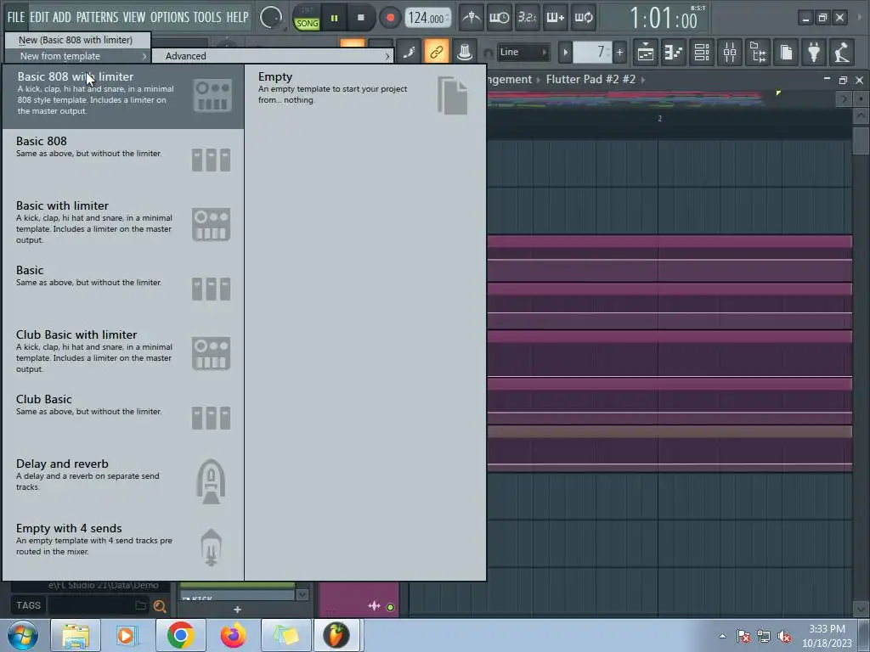Open the Line snap dropdown
The image size is (870, 652).
pos(523,52)
